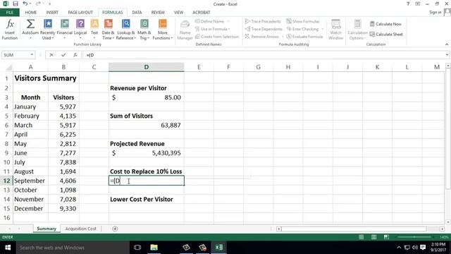Click Evaluate Formula

tap(304, 37)
